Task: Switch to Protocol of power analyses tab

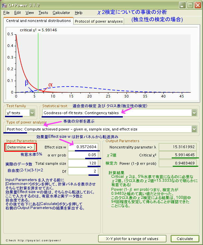Action: coord(99,21)
